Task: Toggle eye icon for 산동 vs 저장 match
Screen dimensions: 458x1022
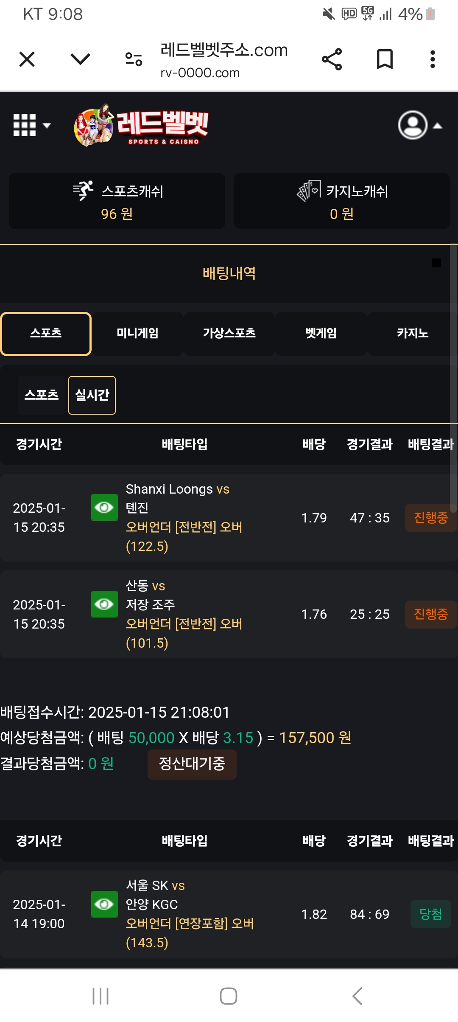Action: [x=104, y=604]
